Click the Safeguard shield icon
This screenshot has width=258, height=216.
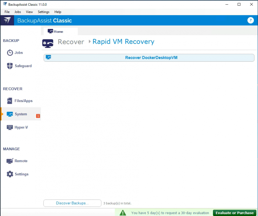tap(10, 66)
